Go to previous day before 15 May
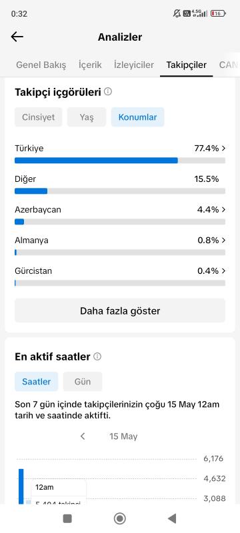The image size is (240, 533). pyautogui.click(x=83, y=436)
